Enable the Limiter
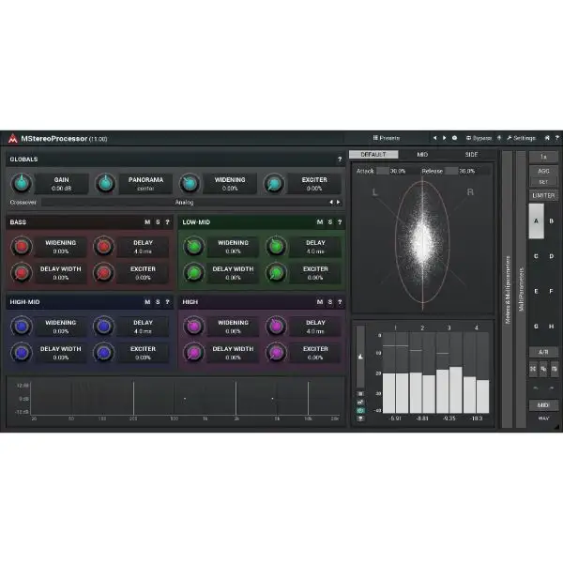Viewport: 563px width, 563px height. tap(543, 195)
